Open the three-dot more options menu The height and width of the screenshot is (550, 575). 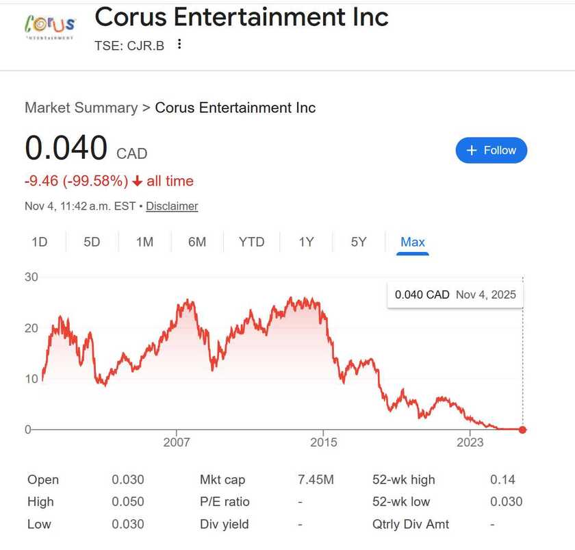click(x=179, y=45)
